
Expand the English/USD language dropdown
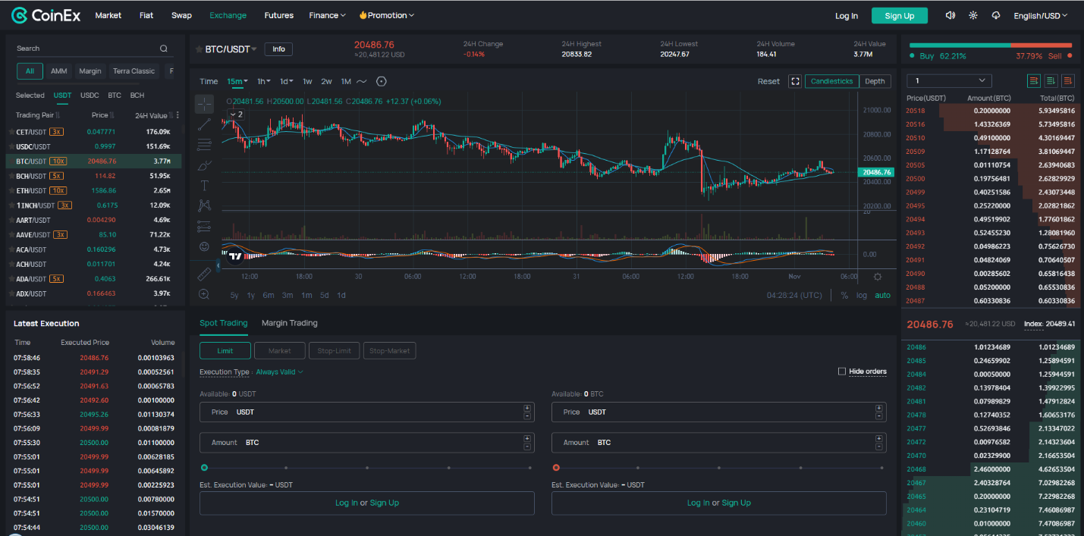click(1040, 16)
